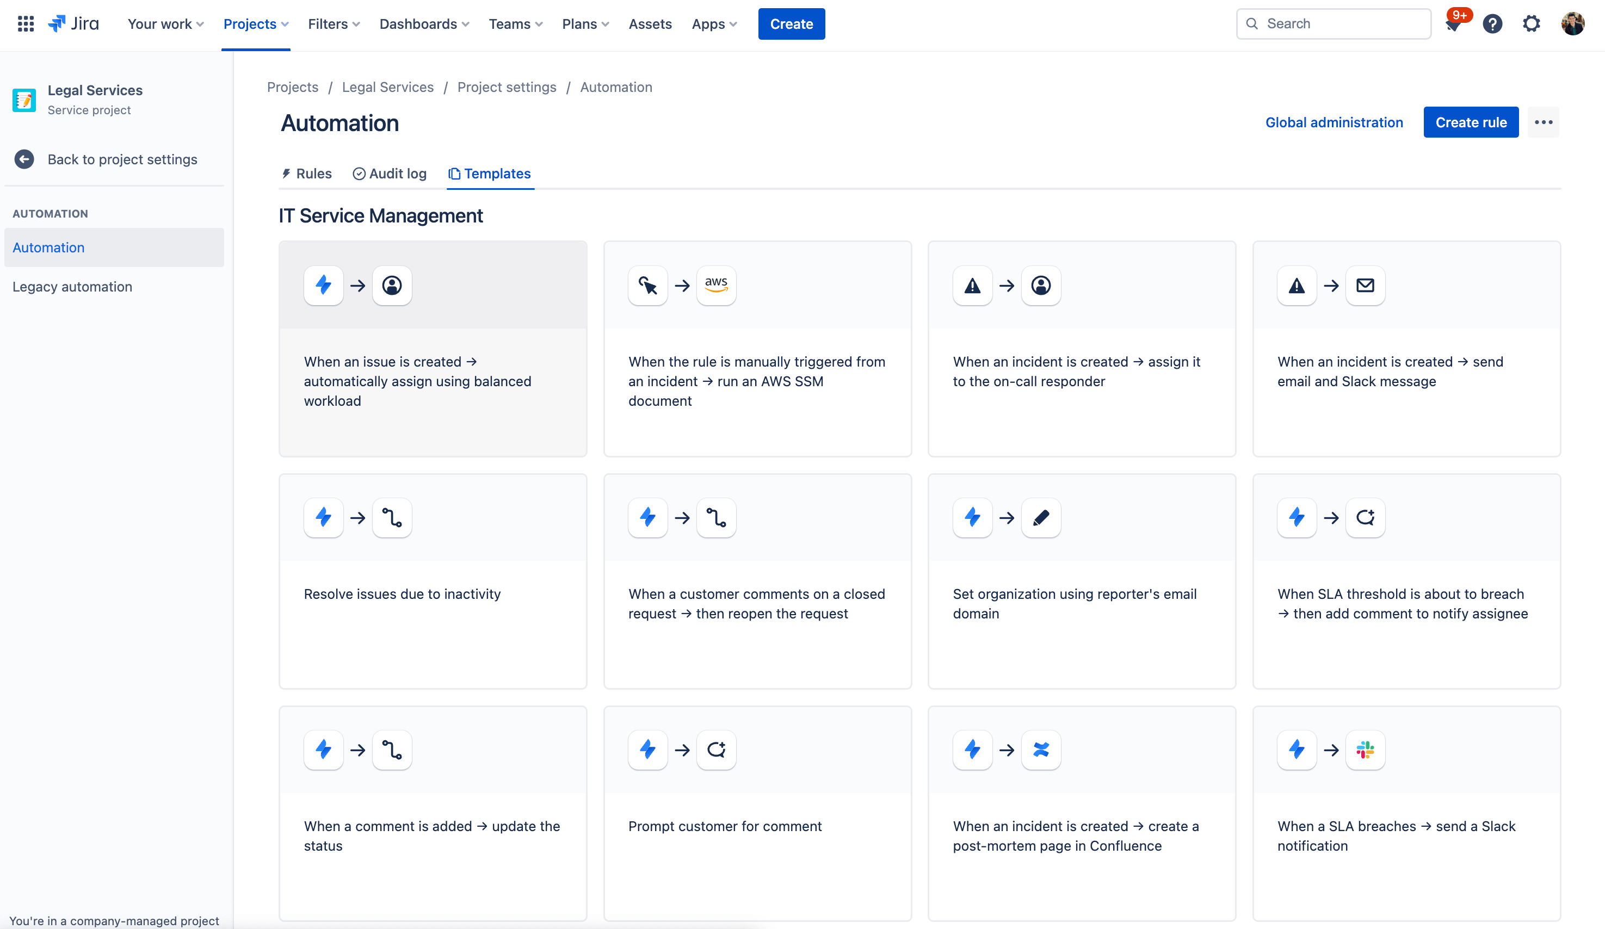Click the email and Slack notification icon
The width and height of the screenshot is (1605, 929).
(1366, 286)
